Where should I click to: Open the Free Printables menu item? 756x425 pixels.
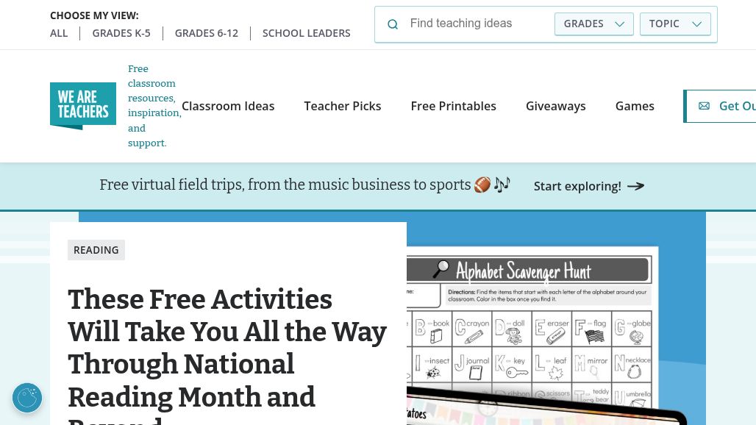pos(454,106)
